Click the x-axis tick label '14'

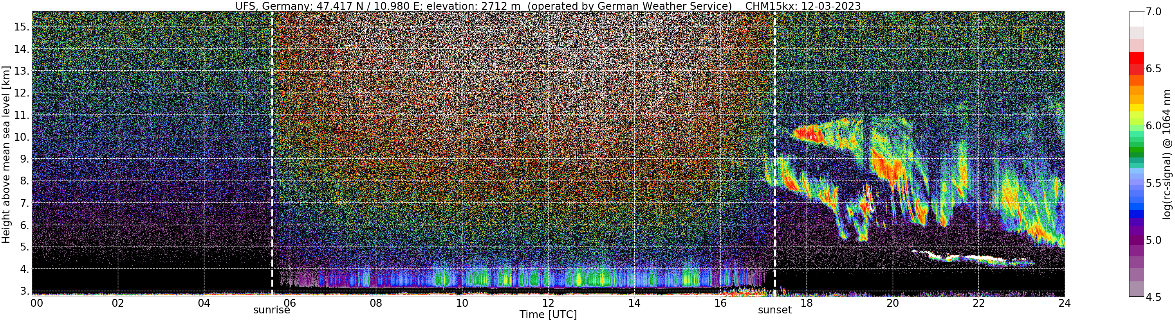tap(634, 303)
